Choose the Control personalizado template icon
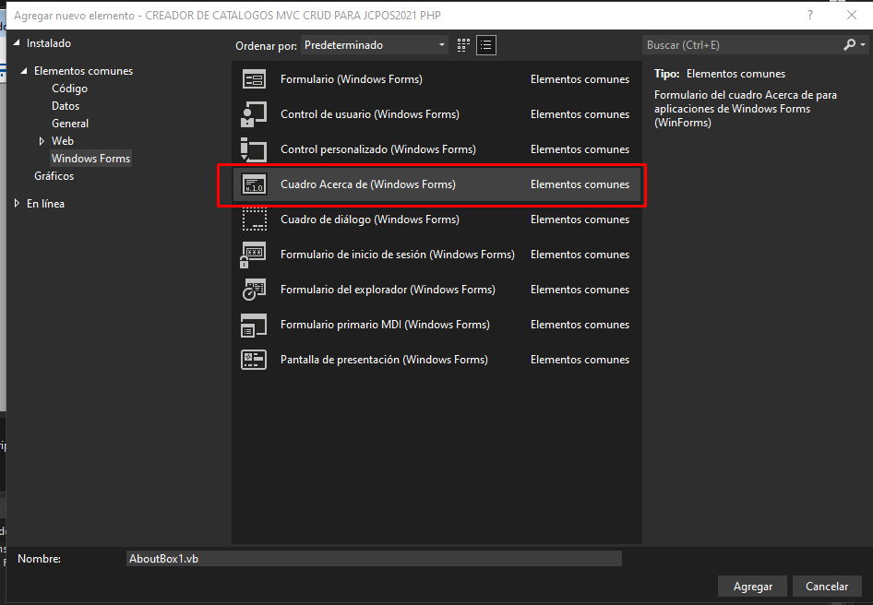This screenshot has height=605, width=873. [x=254, y=149]
